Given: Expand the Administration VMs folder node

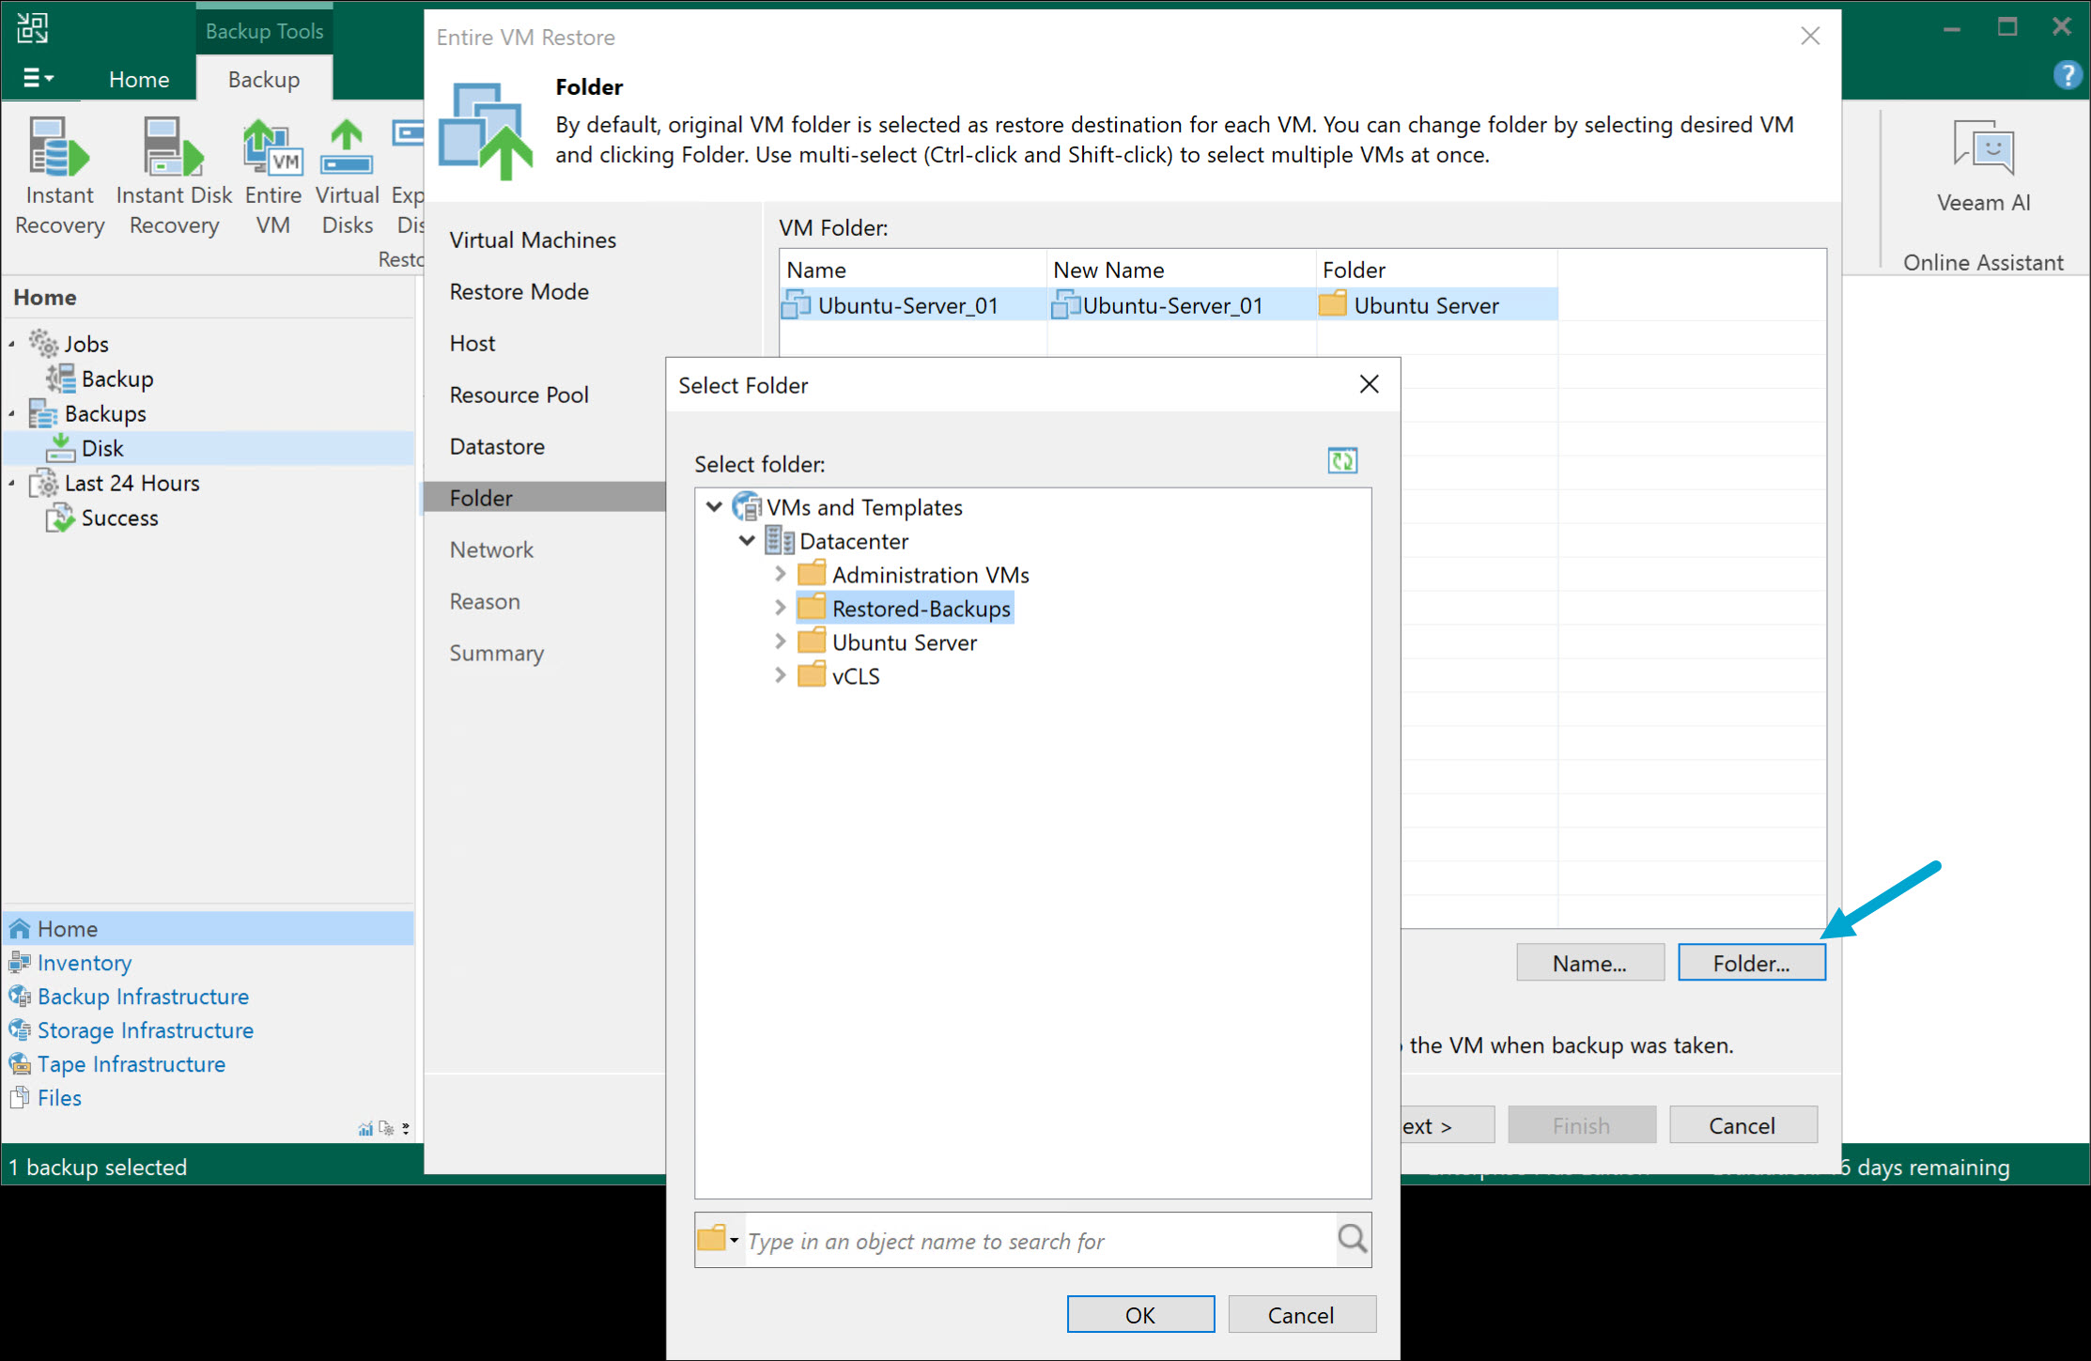Looking at the screenshot, I should click(781, 574).
